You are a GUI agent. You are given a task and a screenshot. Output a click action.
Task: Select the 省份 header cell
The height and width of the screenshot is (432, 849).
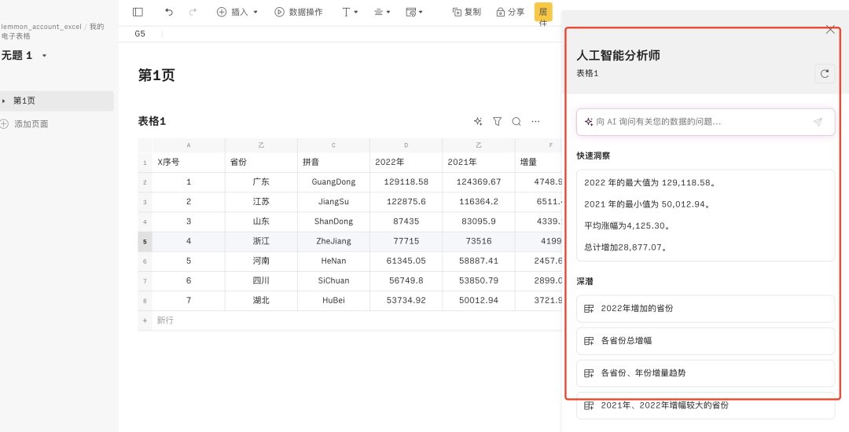click(261, 163)
